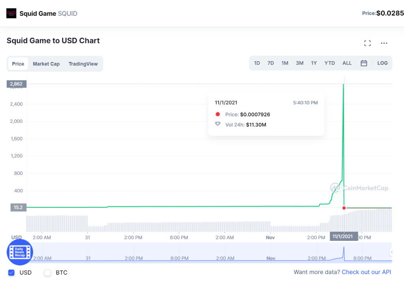Click the 2,862 high price axis label
Image resolution: width=404 pixels, height=289 pixels.
17,84
